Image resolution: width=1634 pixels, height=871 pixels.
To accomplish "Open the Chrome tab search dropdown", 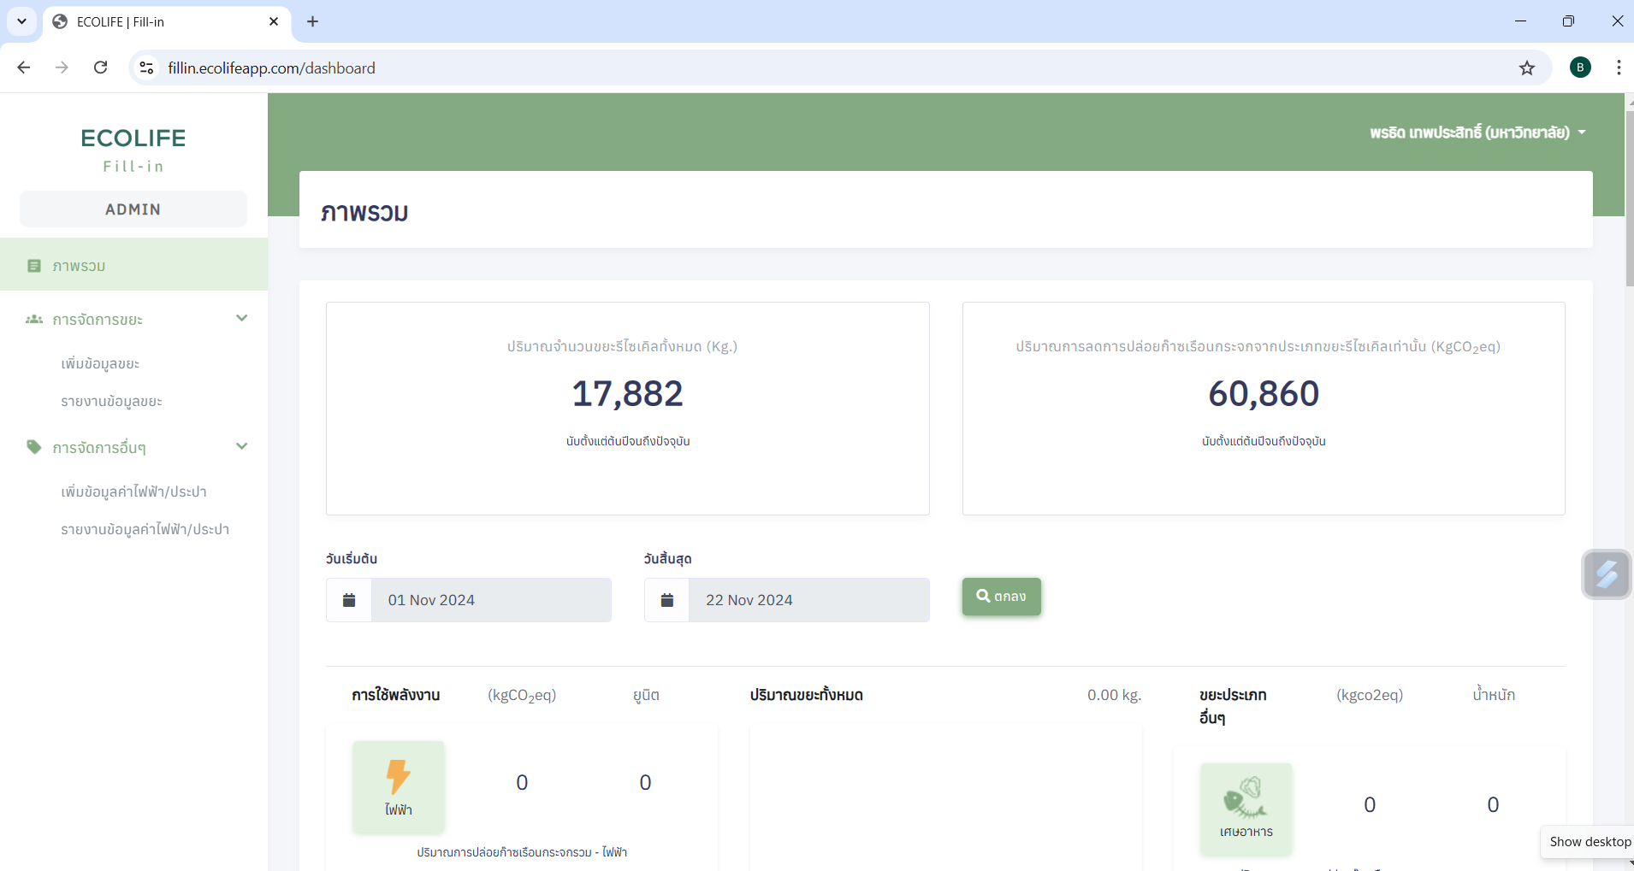I will pyautogui.click(x=21, y=21).
